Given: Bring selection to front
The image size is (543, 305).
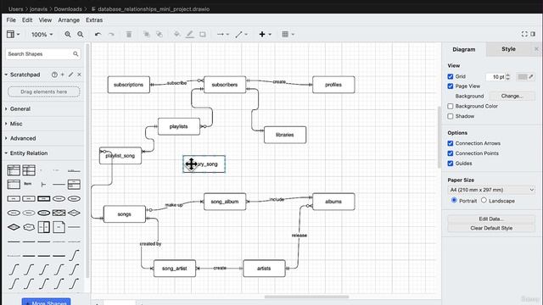Looking at the screenshot, I should tap(147, 34).
